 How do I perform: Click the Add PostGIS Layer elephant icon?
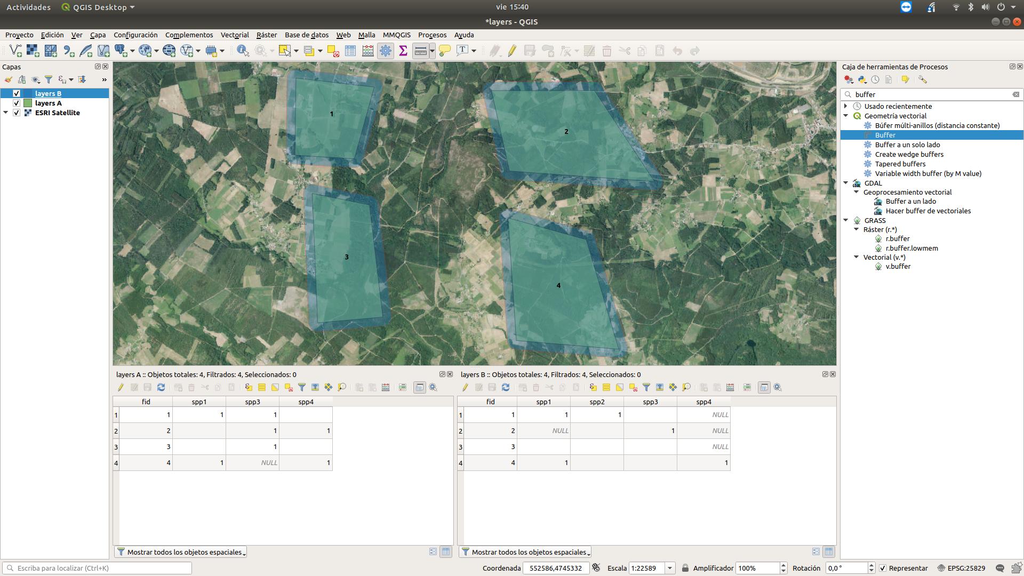[x=121, y=51]
